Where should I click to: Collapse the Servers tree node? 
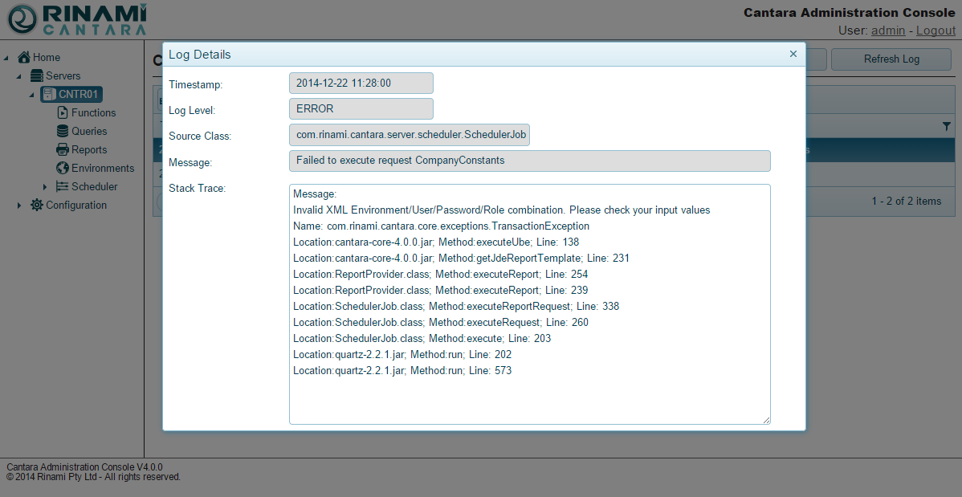coord(19,76)
